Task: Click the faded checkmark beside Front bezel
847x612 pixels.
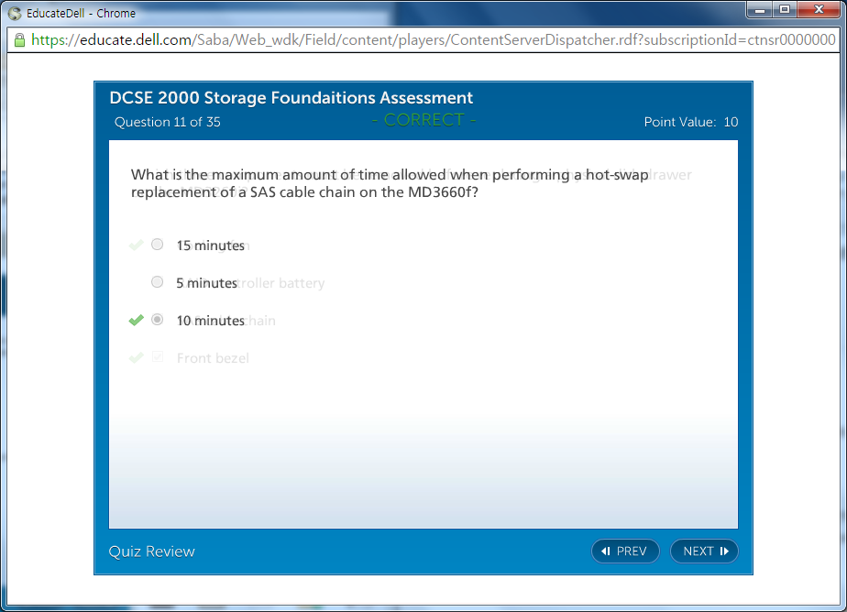Action: coord(137,357)
